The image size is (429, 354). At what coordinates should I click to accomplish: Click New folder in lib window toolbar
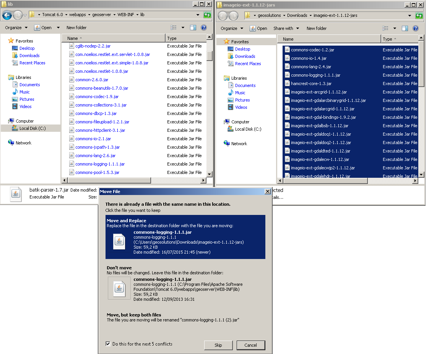pos(76,28)
